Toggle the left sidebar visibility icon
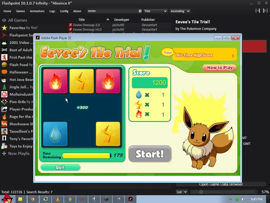This screenshot has height=203, width=270. click(x=258, y=11)
